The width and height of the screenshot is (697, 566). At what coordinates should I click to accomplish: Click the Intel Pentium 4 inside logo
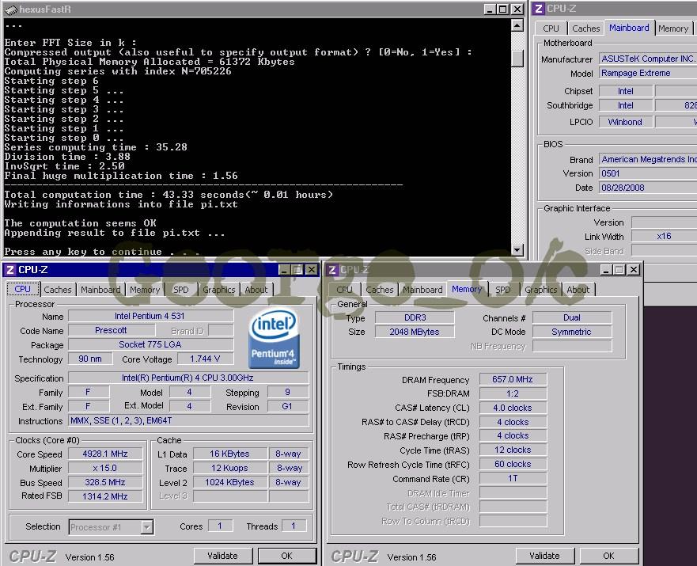point(274,339)
